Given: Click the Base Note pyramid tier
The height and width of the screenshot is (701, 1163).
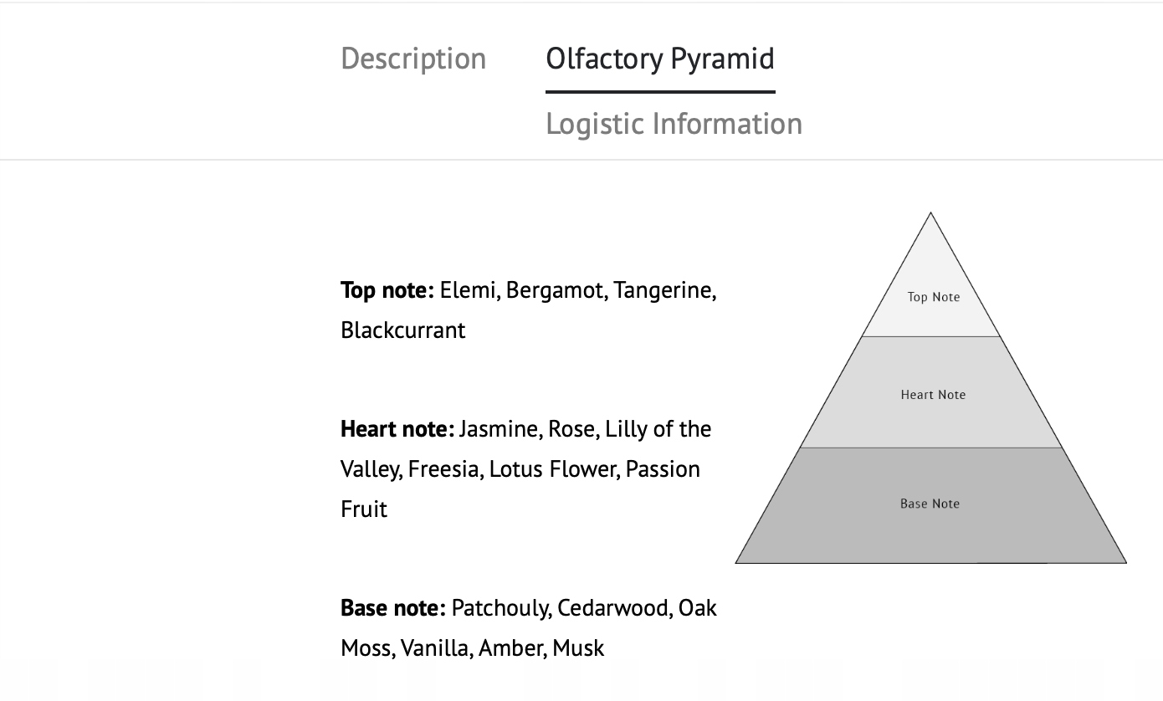Looking at the screenshot, I should tap(930, 504).
